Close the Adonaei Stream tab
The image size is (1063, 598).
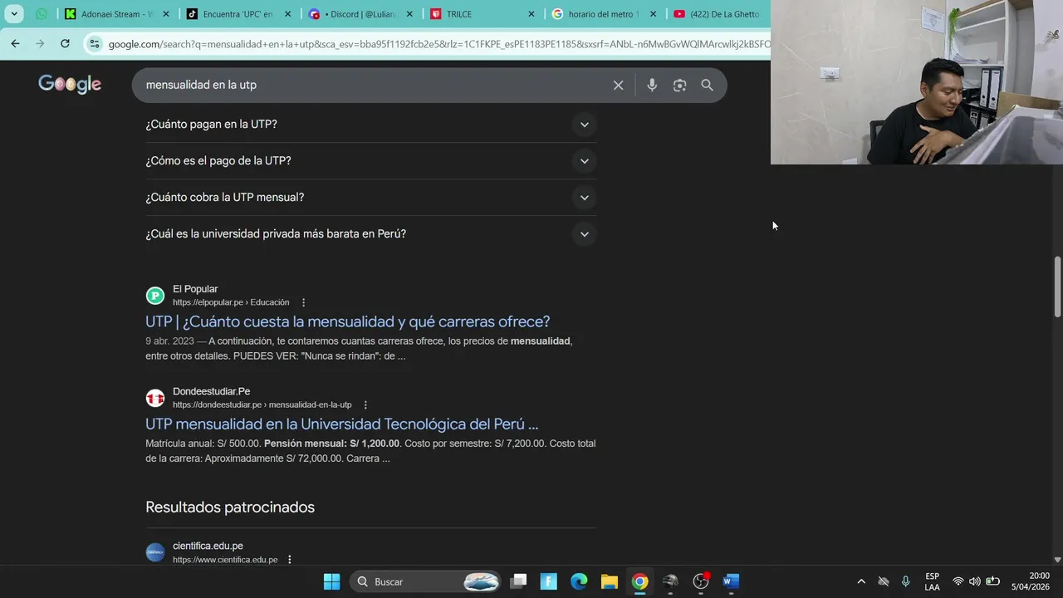pos(166,14)
